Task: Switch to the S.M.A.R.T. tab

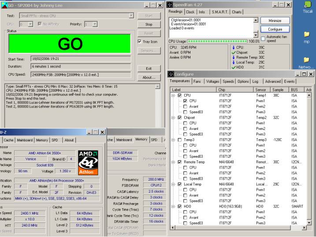Action: [219, 12]
